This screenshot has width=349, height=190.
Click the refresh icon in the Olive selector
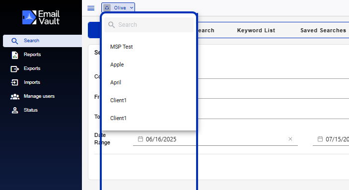[107, 8]
